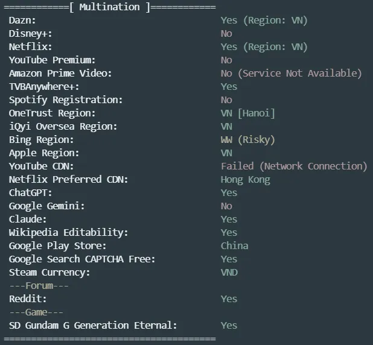
Task: Select the 'YouTube CDN:' label
Action: (42, 166)
